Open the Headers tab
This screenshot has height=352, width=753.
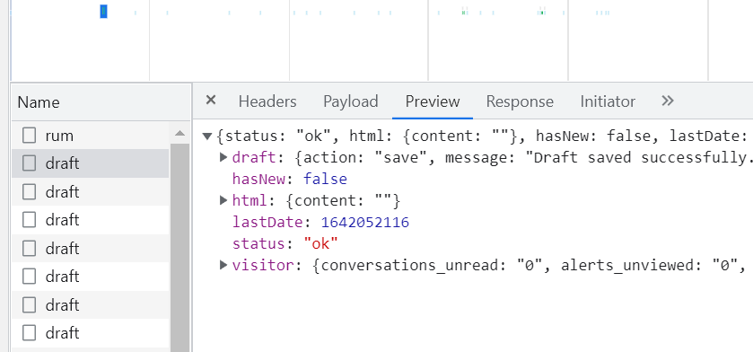pyautogui.click(x=267, y=101)
